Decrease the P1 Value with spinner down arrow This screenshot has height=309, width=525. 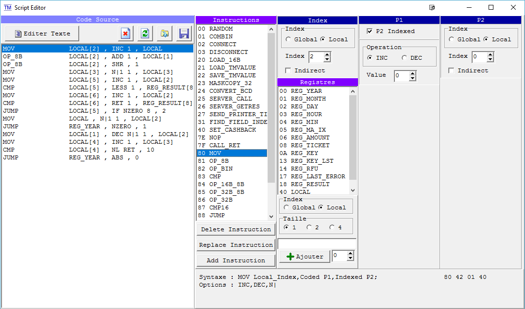click(412, 78)
